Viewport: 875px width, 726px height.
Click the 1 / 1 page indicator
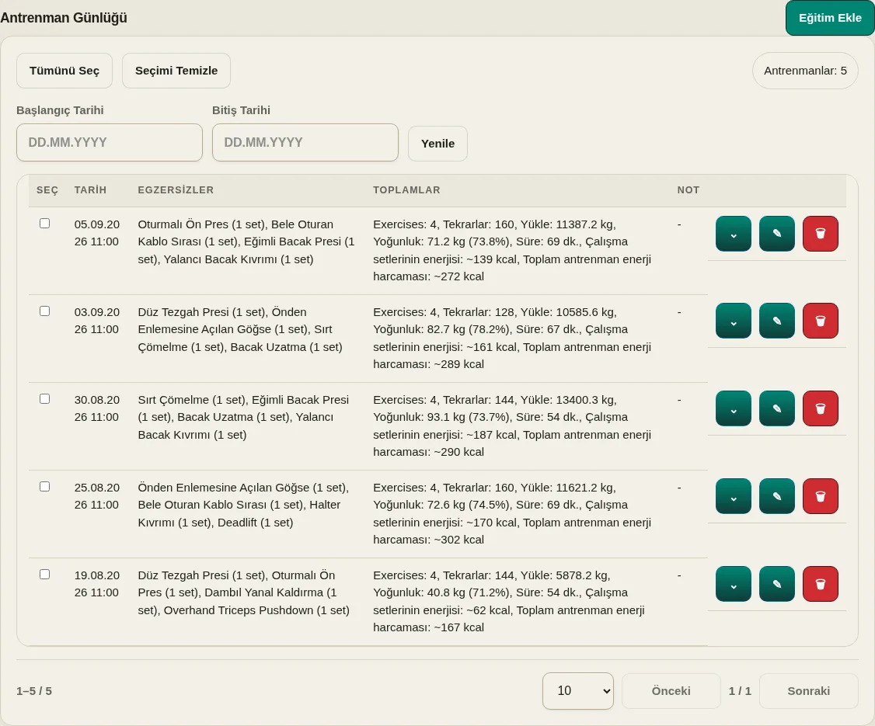tap(740, 691)
